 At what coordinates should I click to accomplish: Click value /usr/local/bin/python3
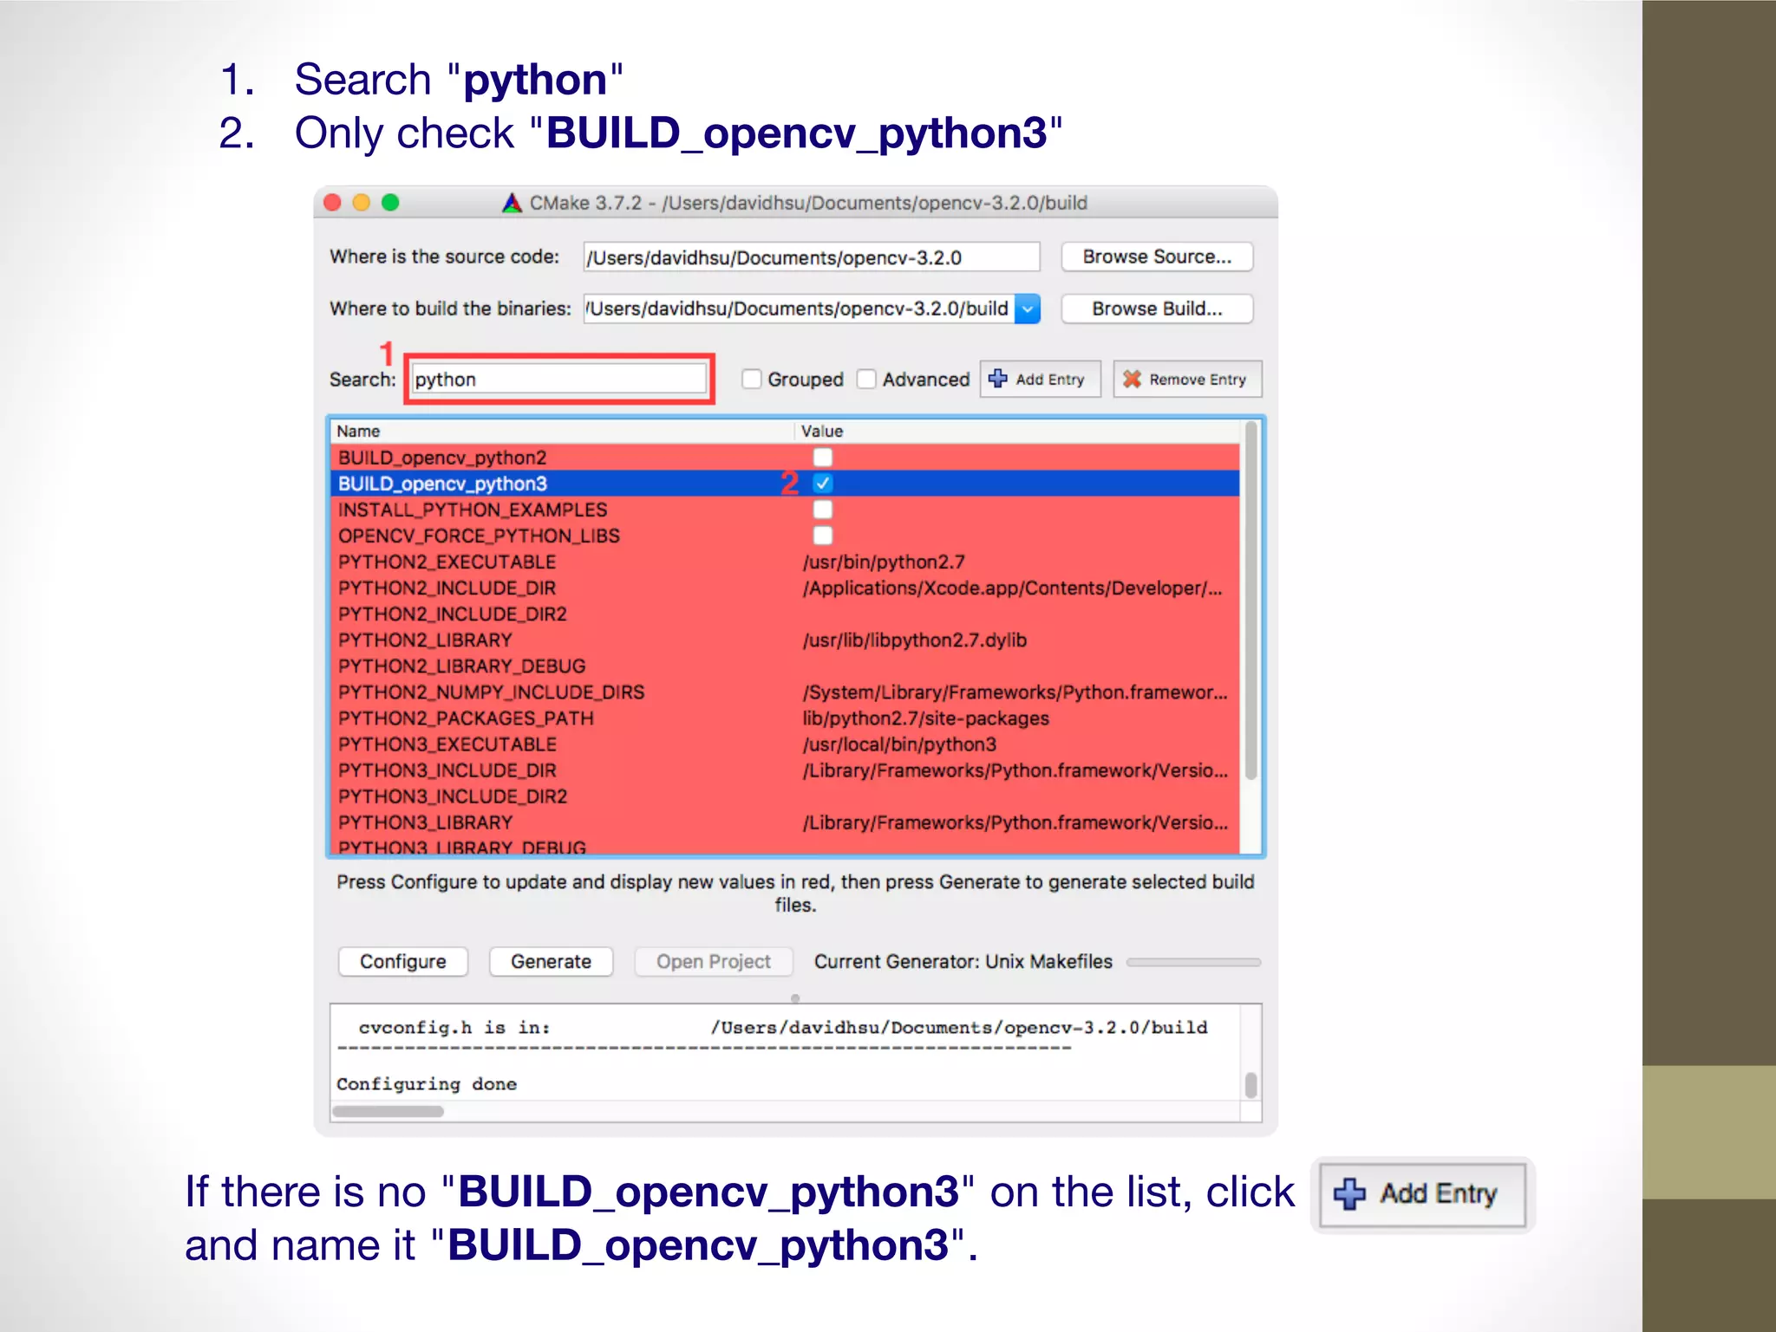(899, 744)
